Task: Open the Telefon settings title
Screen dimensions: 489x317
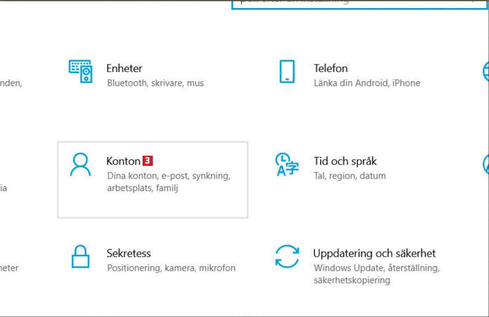Action: click(331, 68)
